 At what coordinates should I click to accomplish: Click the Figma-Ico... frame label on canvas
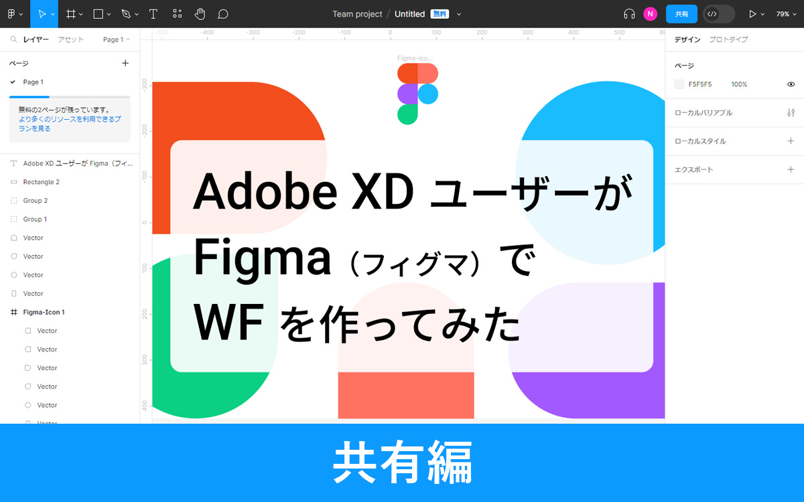[415, 59]
